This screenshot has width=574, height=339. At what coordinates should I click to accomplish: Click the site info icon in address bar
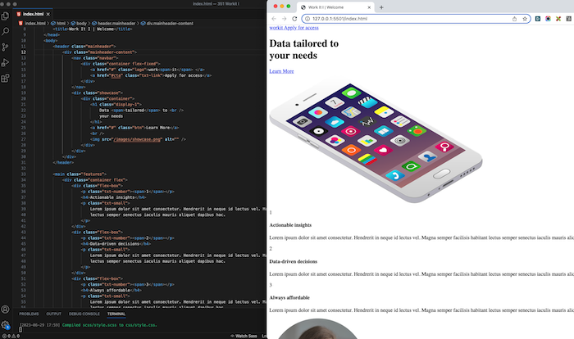[307, 19]
